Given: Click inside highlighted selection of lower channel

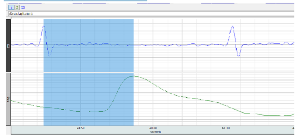Looking at the screenshot, I should tap(88, 99).
